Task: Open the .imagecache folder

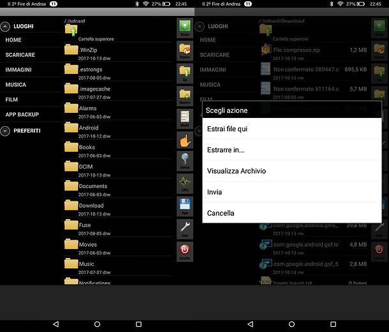Action: (118, 91)
